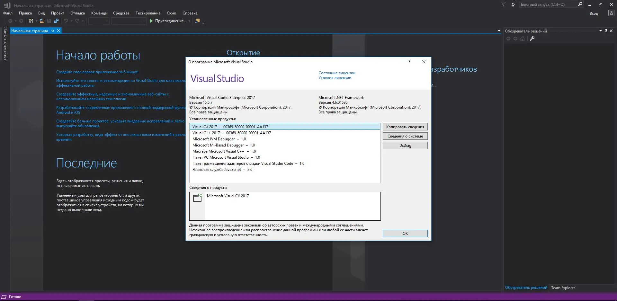The height and width of the screenshot is (301, 617).
Task: Open the Solution Explorer panel options dropdown
Action: click(x=600, y=31)
